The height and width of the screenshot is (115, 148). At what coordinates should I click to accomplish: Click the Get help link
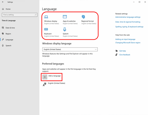pos(123,51)
